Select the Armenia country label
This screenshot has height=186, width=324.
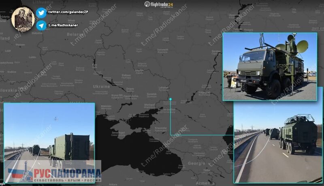[205, 183]
